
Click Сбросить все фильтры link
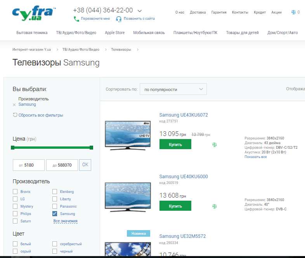(41, 115)
